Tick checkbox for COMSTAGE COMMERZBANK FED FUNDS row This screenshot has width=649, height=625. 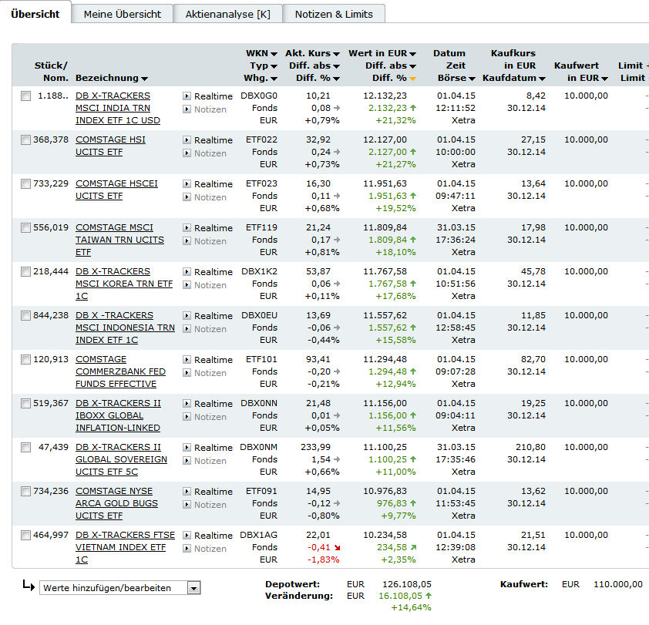25,359
